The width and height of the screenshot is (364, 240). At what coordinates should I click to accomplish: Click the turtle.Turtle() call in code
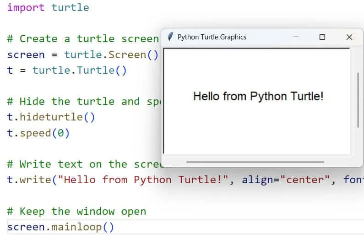79,70
